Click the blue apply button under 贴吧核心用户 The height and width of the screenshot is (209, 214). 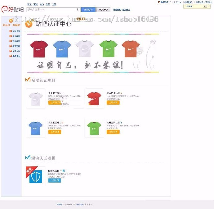pos(55,180)
